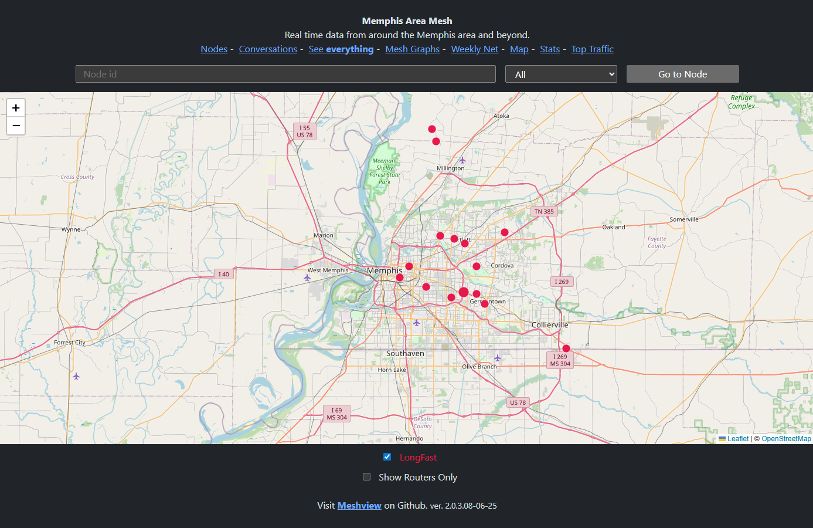Enable Show Routers Only checkbox
The height and width of the screenshot is (528, 813).
tap(367, 477)
